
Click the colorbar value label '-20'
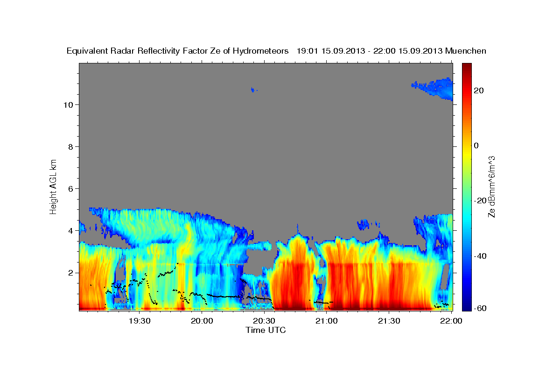[x=480, y=200]
